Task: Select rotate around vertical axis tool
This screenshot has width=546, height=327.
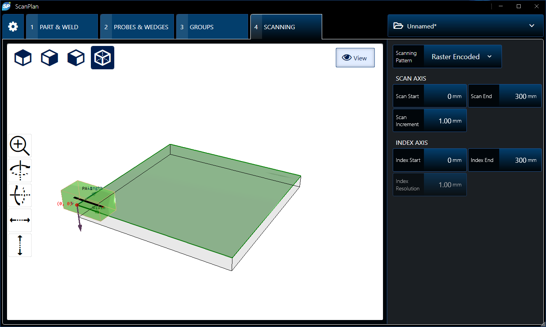Action: tap(20, 171)
